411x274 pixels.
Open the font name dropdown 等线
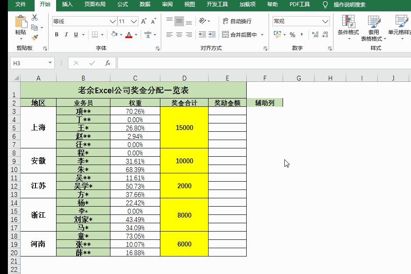pos(113,21)
